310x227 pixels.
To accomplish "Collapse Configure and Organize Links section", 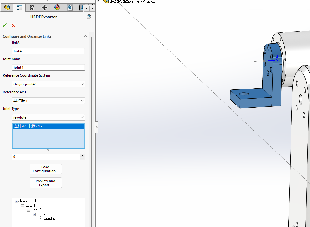I will click(85, 36).
